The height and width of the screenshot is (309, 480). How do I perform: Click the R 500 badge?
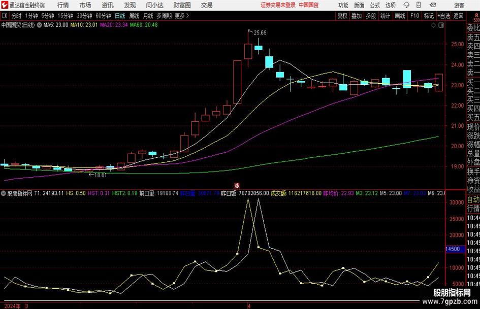(x=476, y=18)
